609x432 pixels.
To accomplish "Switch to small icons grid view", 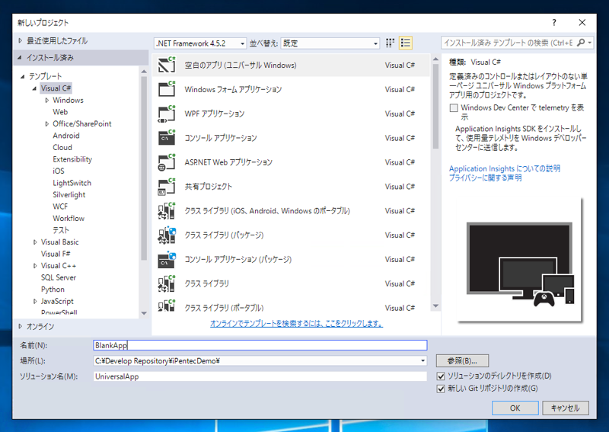I will click(x=390, y=43).
